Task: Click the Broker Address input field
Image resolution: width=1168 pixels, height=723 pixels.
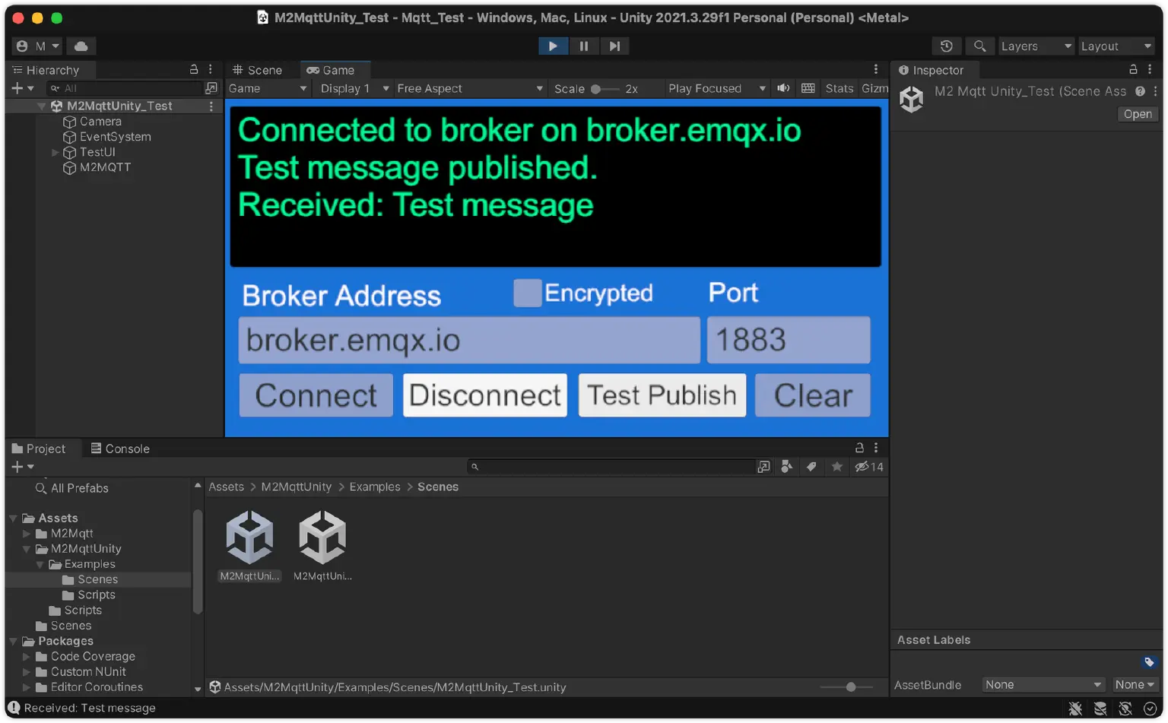Action: (x=468, y=341)
